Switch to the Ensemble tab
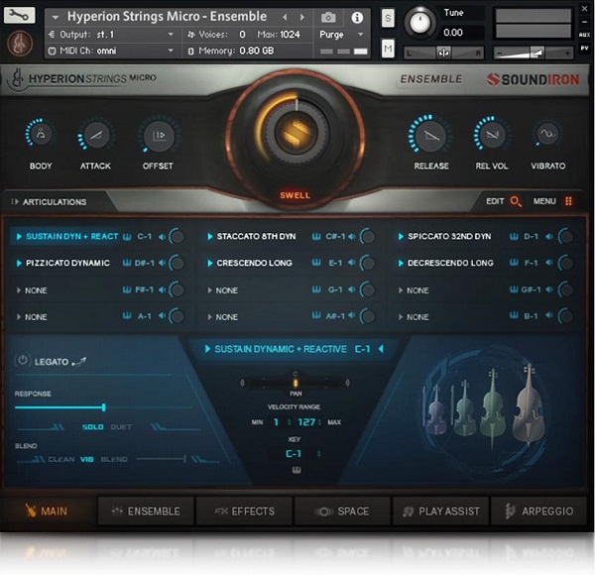 point(146,512)
